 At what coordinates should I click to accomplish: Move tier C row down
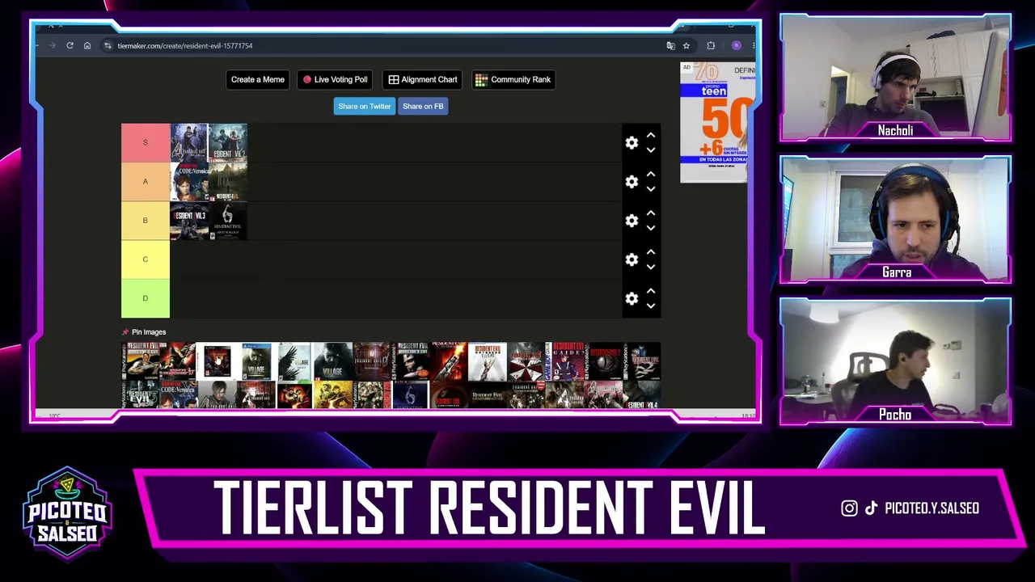click(x=650, y=267)
